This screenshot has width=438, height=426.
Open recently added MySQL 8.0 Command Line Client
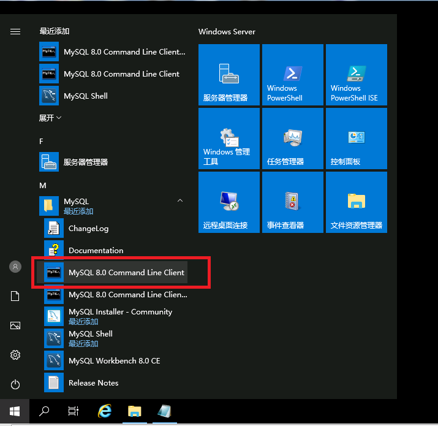click(x=113, y=74)
